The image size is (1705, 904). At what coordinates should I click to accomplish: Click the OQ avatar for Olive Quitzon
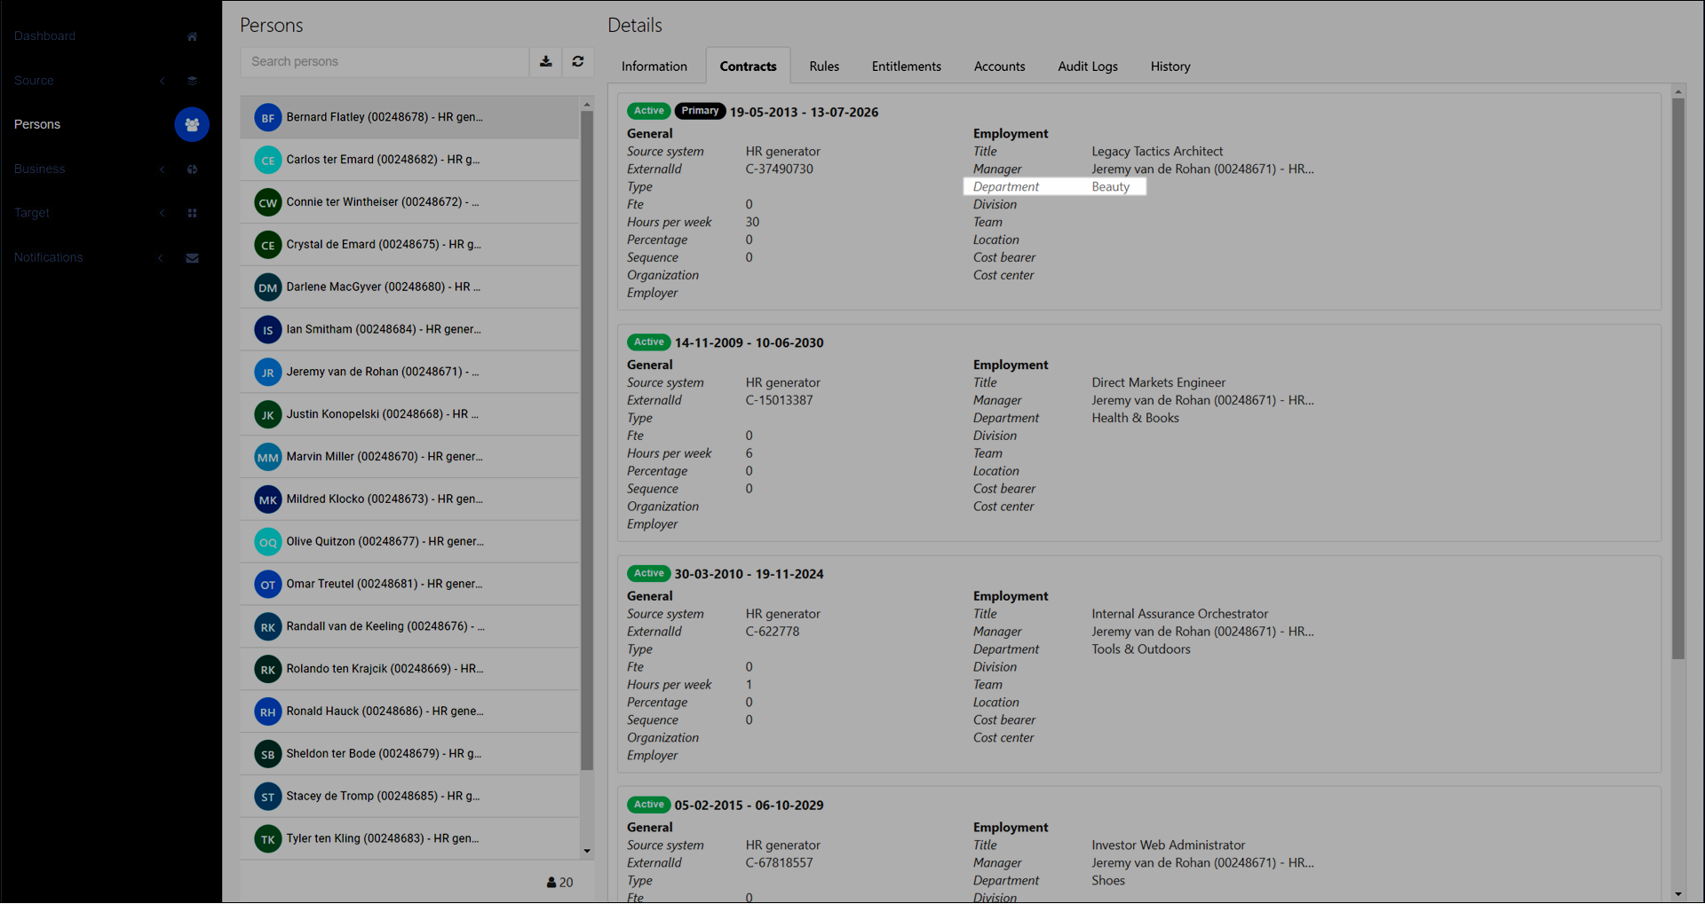pyautogui.click(x=268, y=542)
